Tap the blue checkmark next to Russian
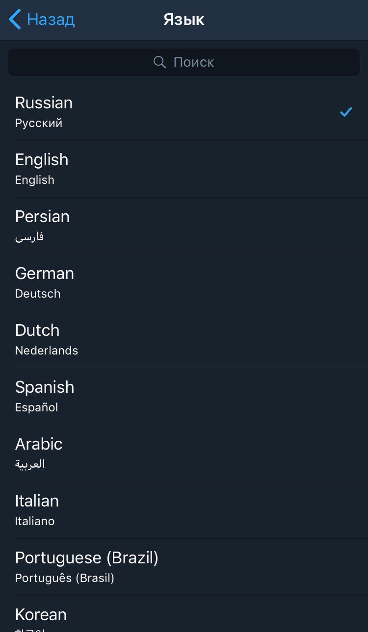Screen dimensions: 368x632 [x=346, y=112]
